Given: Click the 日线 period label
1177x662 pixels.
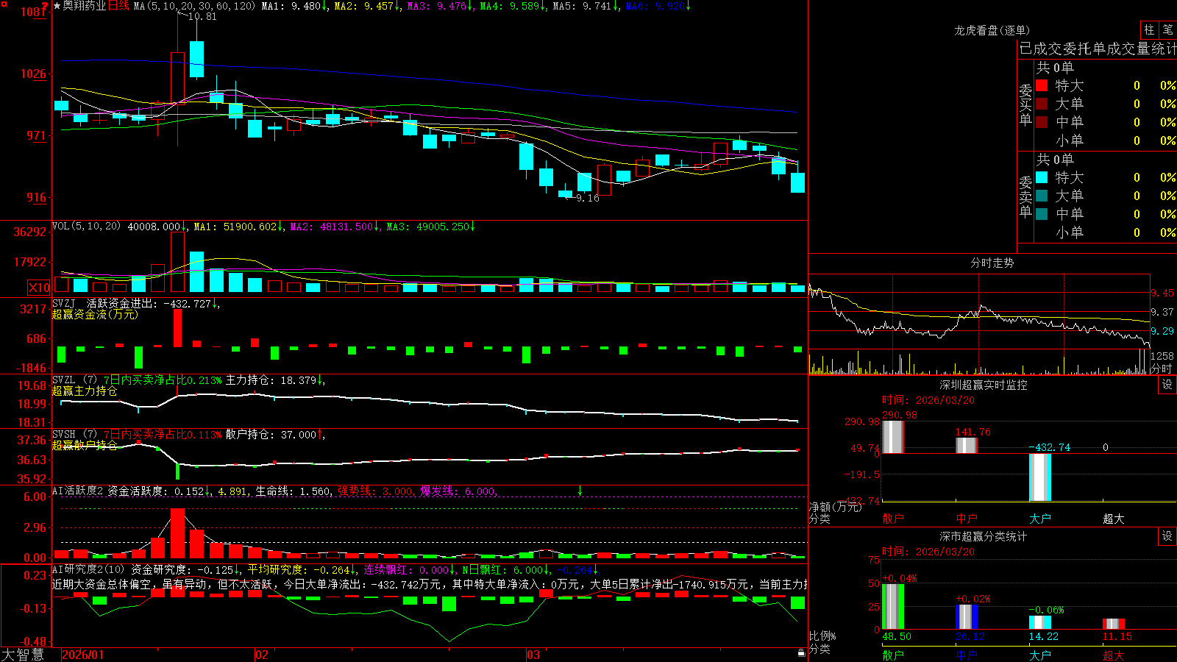Looking at the screenshot, I should [118, 6].
